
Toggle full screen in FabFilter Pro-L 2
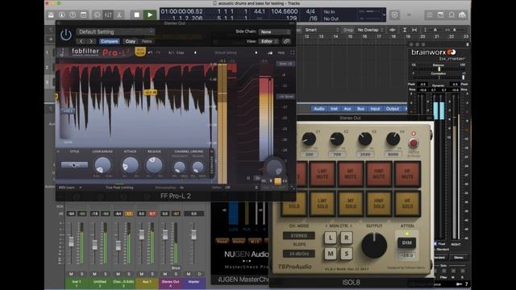[292, 52]
